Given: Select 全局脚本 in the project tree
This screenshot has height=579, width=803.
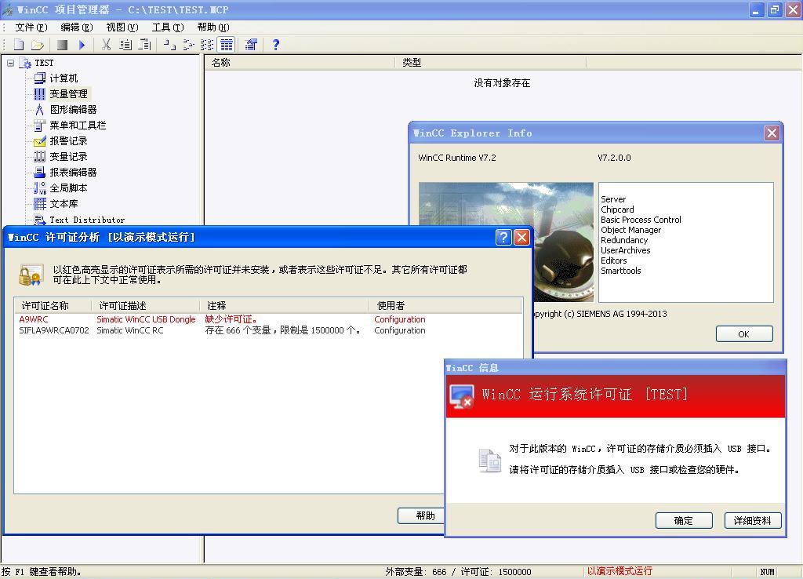Looking at the screenshot, I should 68,188.
